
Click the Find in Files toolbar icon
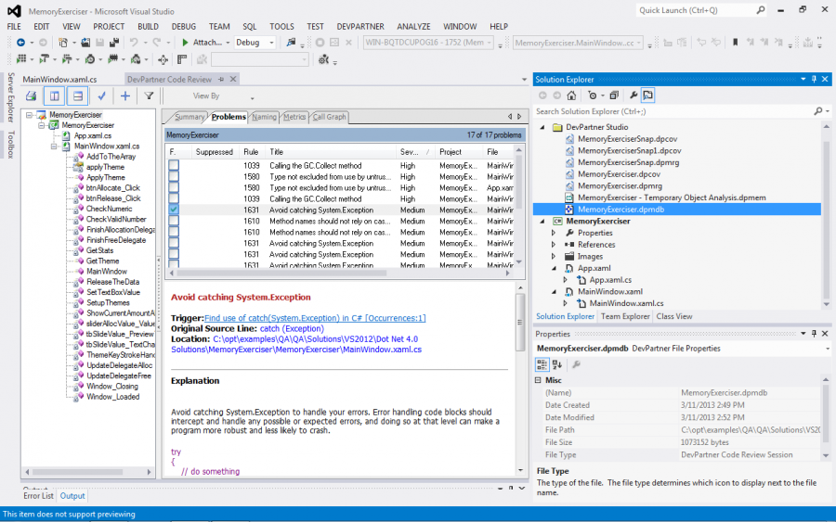(291, 43)
